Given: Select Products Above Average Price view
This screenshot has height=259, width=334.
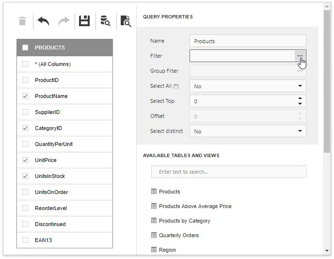Looking at the screenshot, I should (195, 206).
